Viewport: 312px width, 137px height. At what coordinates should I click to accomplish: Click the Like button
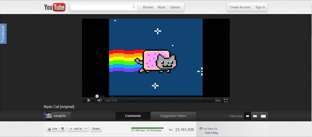pyautogui.click(x=52, y=129)
